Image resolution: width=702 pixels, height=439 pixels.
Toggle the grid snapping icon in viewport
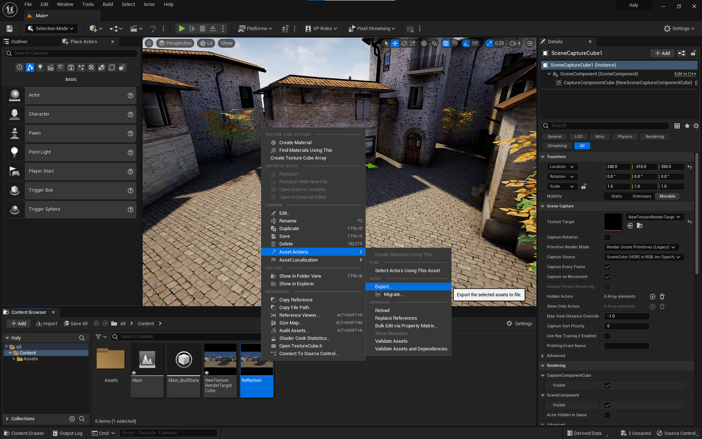[x=446, y=43]
